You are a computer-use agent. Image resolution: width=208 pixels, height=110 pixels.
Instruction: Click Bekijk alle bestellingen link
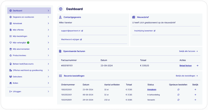[x=187, y=76]
